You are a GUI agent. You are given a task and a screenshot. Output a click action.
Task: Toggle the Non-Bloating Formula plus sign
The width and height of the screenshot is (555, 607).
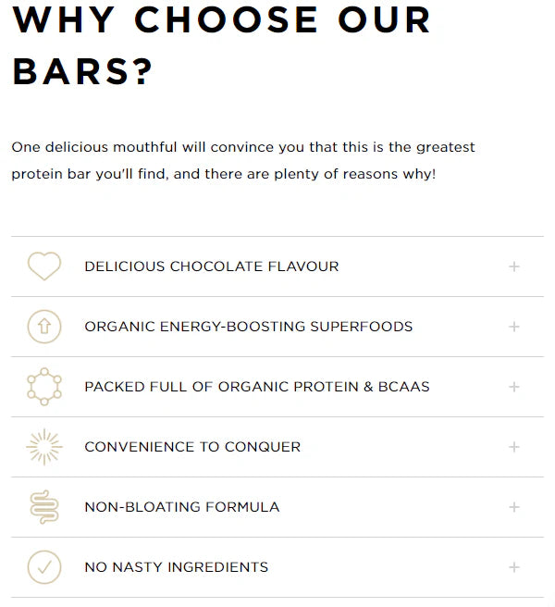click(514, 507)
